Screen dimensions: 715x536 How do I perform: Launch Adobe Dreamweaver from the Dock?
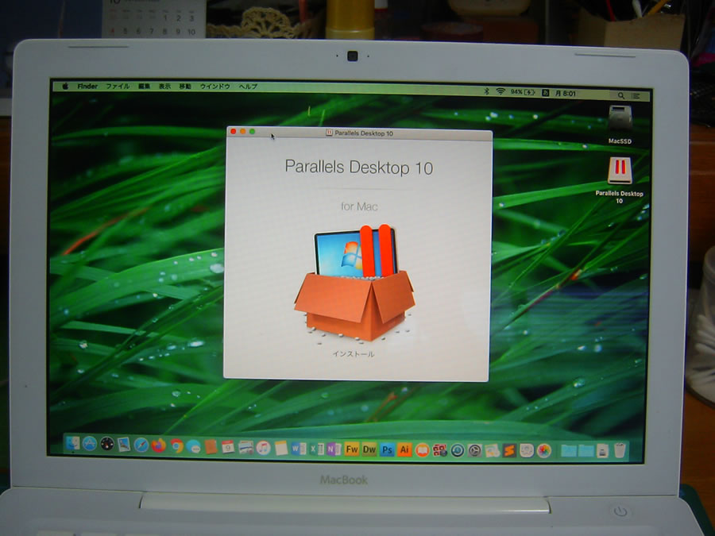[x=369, y=449]
